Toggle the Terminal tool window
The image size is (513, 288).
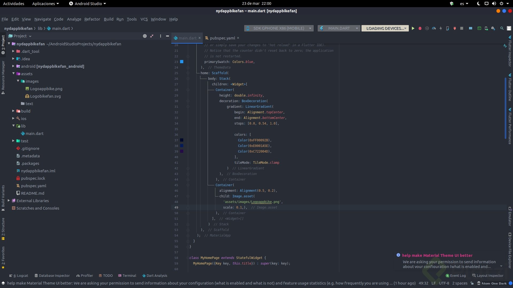(127, 275)
